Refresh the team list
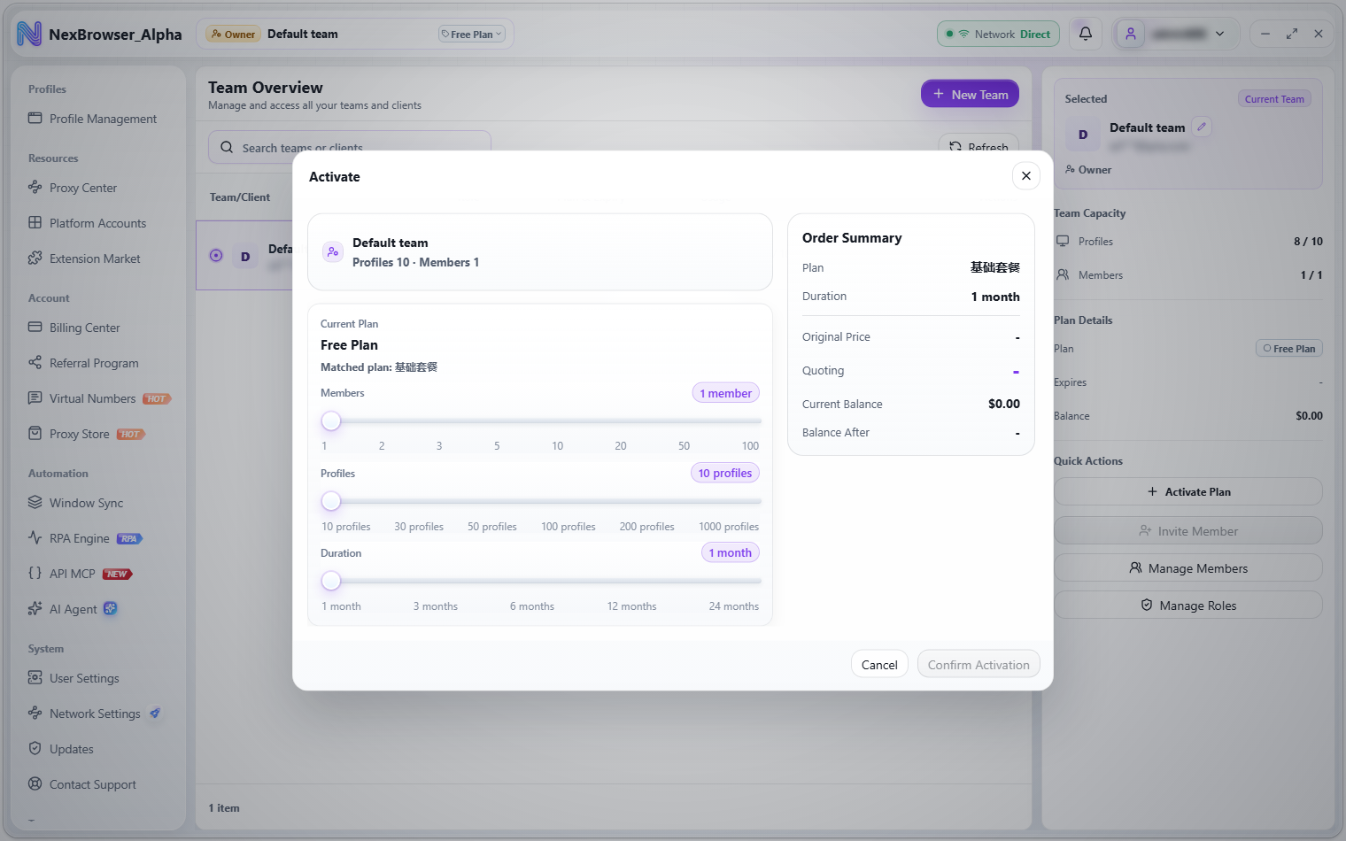This screenshot has width=1346, height=841. coord(979,146)
